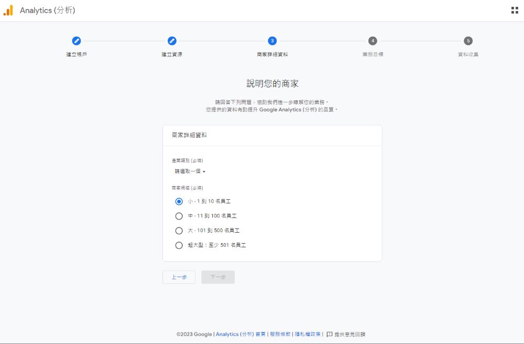Click 提供意見回饋 feedback link
The width and height of the screenshot is (524, 344).
350,335
